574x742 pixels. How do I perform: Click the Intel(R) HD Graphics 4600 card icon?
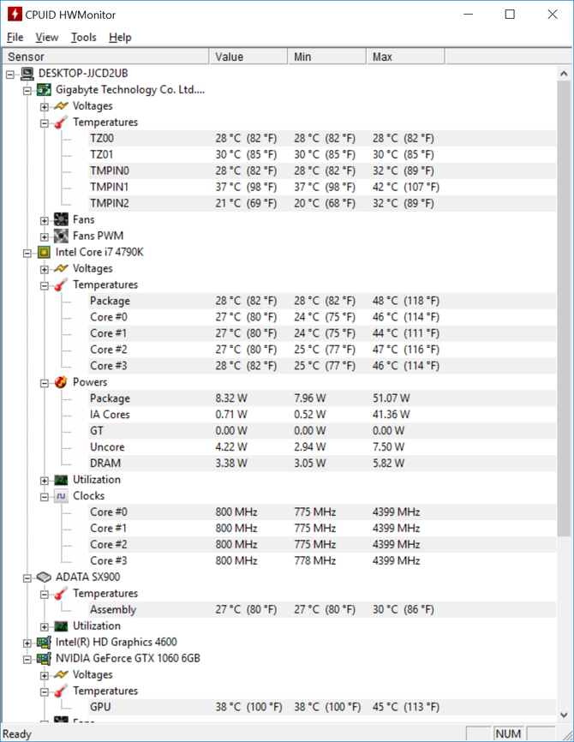click(44, 642)
